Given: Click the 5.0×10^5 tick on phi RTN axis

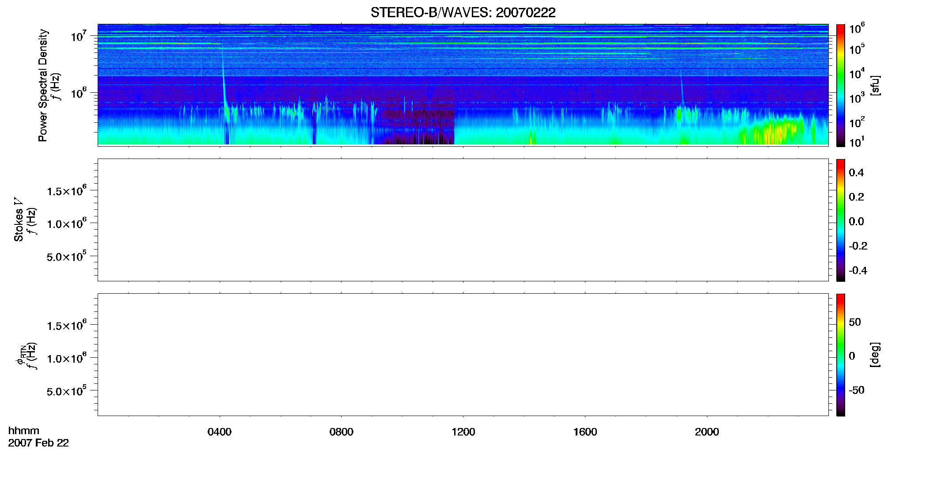Looking at the screenshot, I should point(67,391).
